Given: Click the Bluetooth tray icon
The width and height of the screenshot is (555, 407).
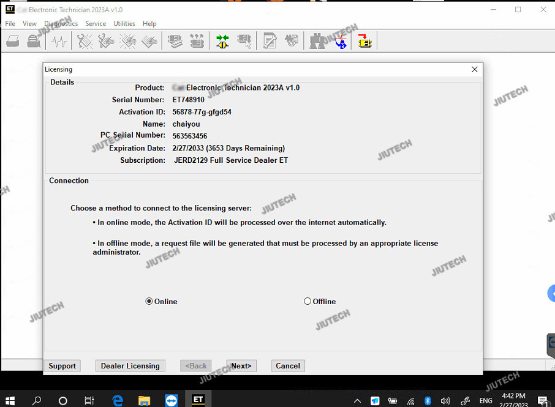Looking at the screenshot, I should click(428, 401).
